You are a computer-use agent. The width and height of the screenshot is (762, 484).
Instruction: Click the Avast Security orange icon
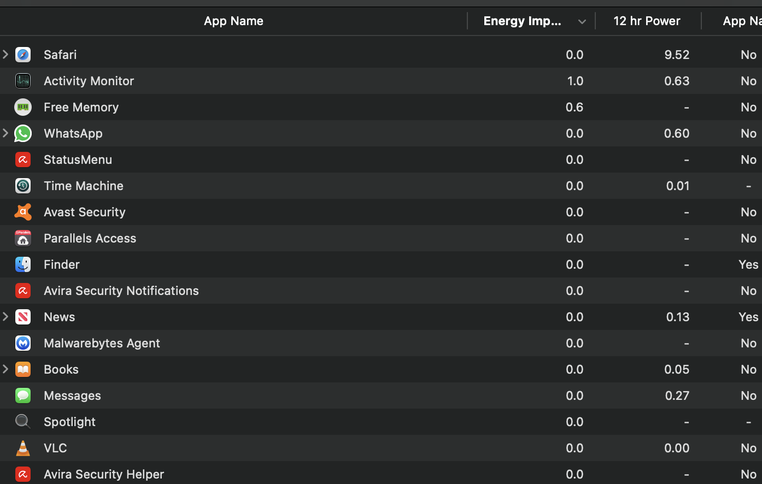point(23,212)
